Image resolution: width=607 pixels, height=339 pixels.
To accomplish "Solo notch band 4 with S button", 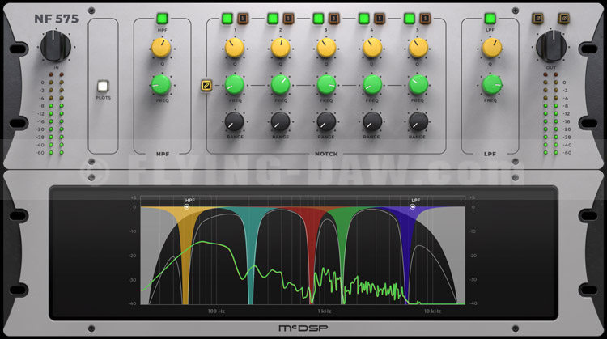I will point(380,18).
